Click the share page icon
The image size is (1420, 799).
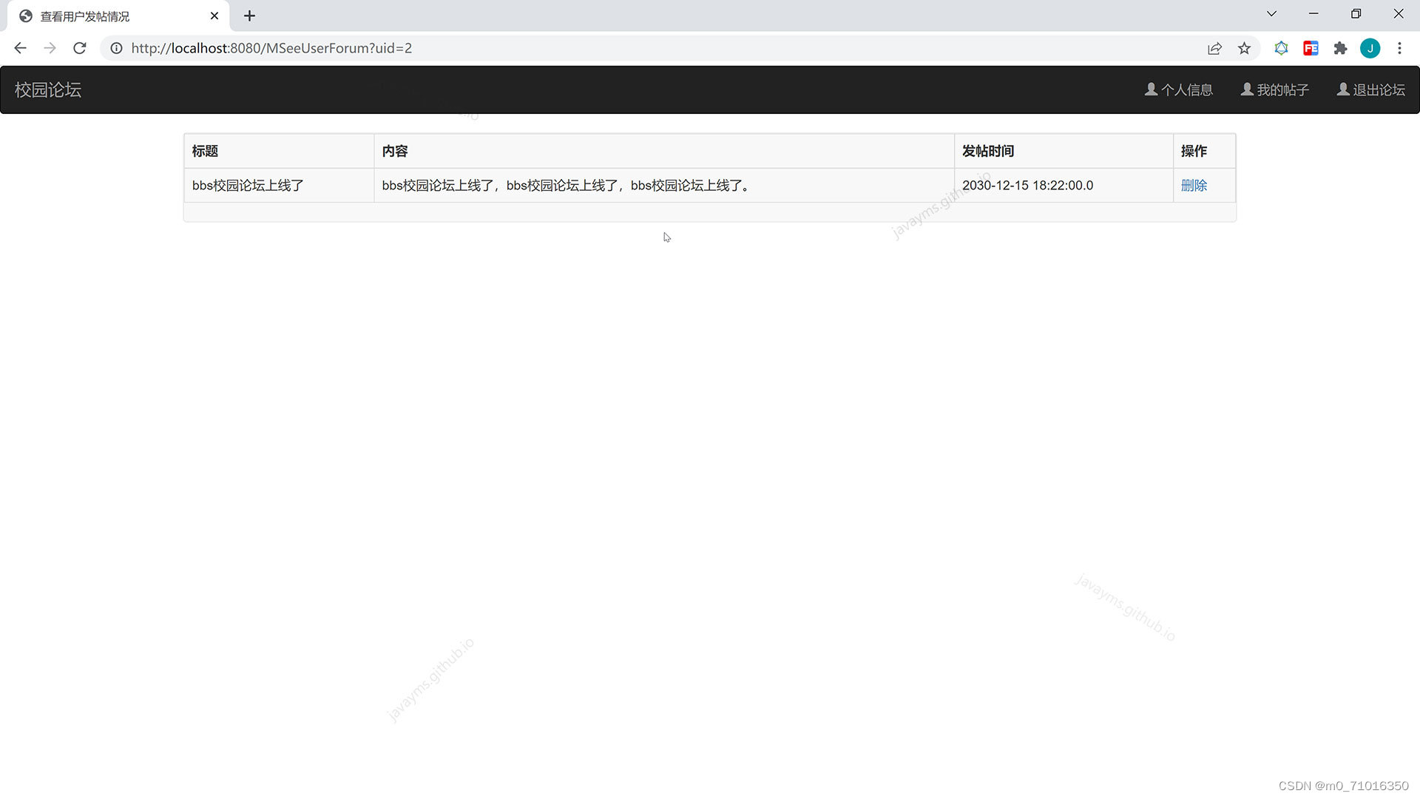[1214, 48]
